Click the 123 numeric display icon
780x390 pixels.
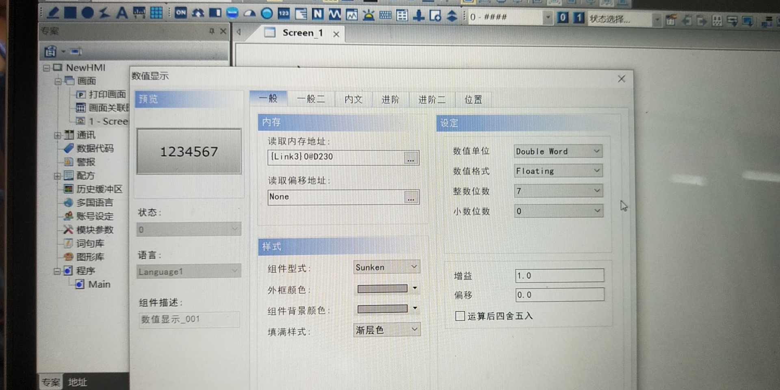pos(284,14)
